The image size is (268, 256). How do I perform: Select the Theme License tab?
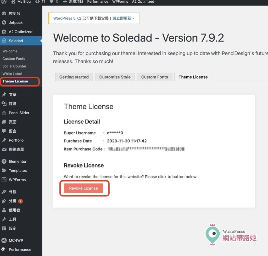coord(193,77)
